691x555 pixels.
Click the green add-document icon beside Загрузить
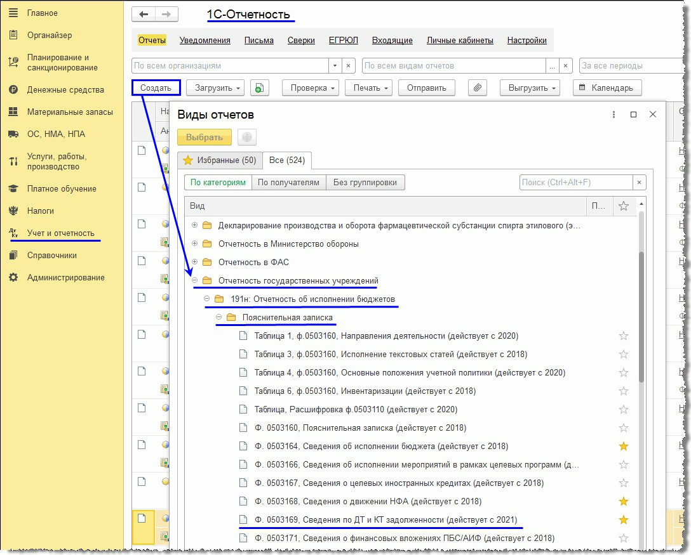point(260,88)
